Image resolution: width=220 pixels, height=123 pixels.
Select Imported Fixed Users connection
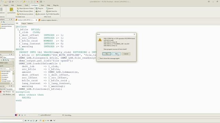click(8, 24)
